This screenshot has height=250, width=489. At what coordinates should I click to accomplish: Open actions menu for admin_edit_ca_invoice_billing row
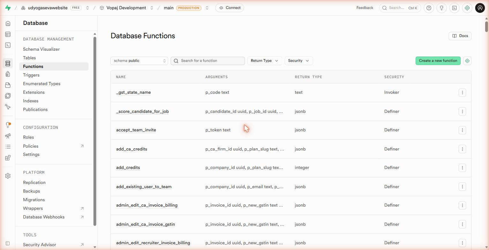tap(462, 205)
